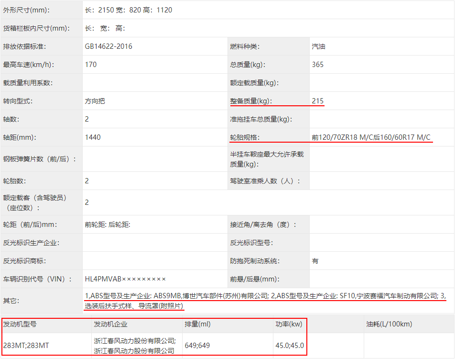Image resolution: width=455 pixels, height=359 pixels.
Task: Click the 轴数 label
Action: click(11, 119)
